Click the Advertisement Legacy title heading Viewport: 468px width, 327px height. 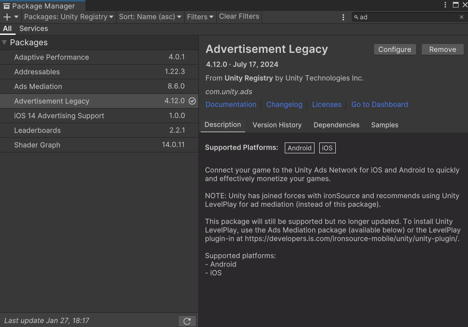click(266, 49)
